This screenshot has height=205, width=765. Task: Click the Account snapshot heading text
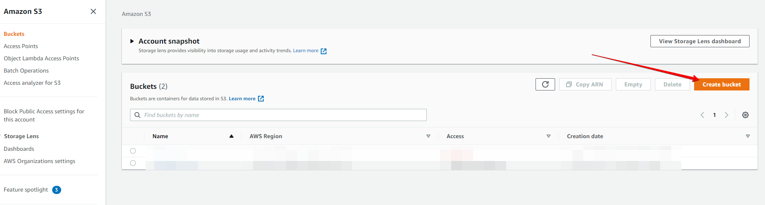click(169, 41)
